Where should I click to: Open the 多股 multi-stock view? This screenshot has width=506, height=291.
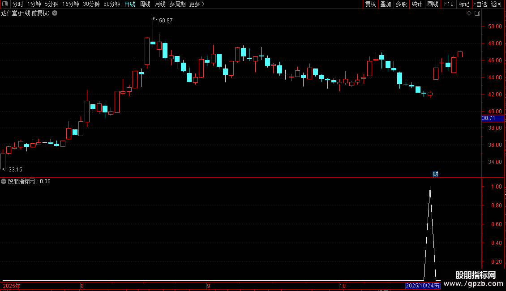(401, 4)
